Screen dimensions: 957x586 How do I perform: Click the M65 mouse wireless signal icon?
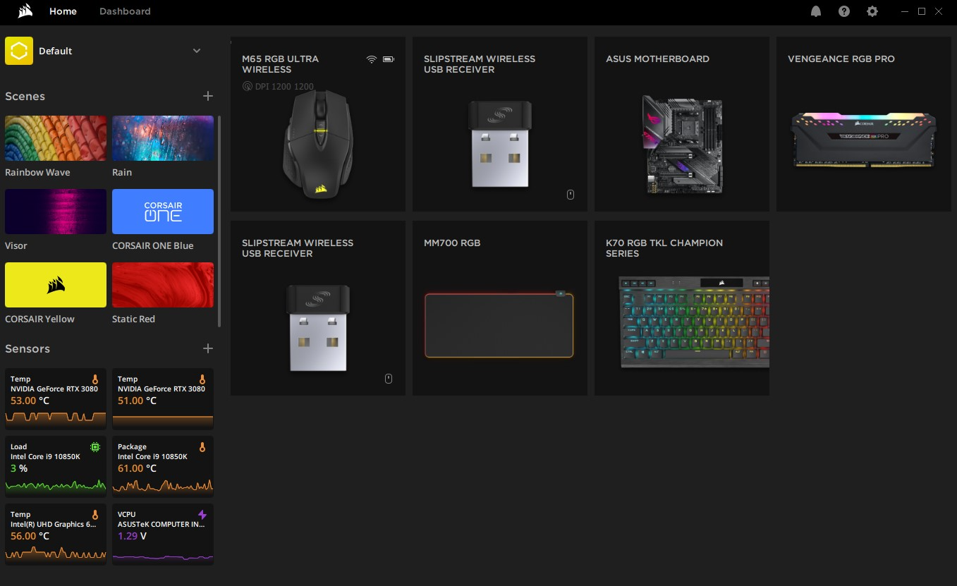(372, 59)
